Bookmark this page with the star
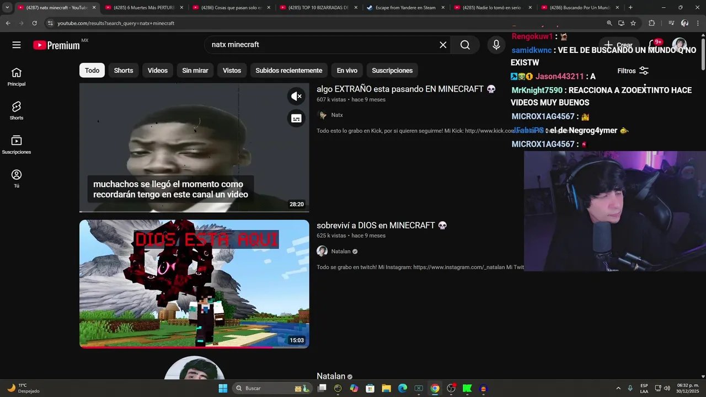The height and width of the screenshot is (397, 706). point(633,23)
